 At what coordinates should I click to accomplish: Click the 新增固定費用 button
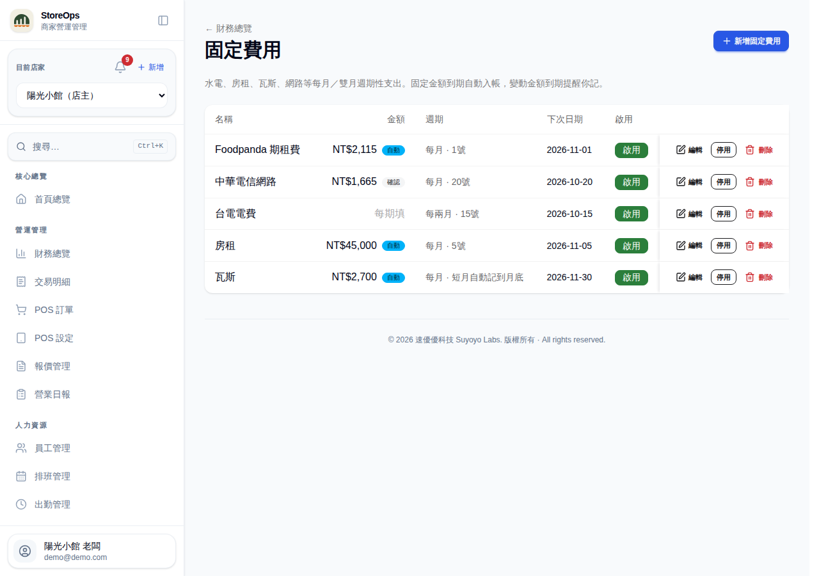click(x=751, y=41)
